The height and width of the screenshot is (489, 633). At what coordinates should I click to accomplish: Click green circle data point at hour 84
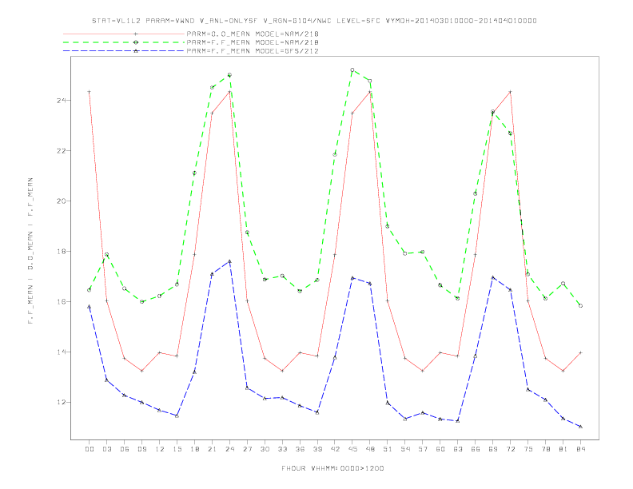click(x=581, y=306)
